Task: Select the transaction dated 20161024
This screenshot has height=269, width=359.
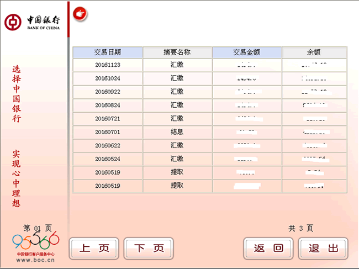Action: pos(108,78)
